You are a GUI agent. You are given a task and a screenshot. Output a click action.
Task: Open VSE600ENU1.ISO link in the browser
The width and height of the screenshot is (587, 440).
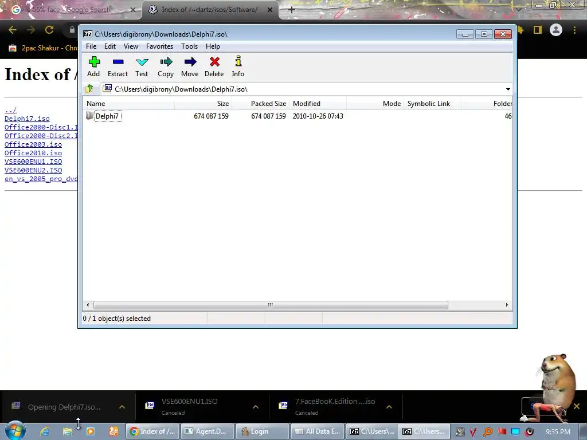(x=33, y=162)
